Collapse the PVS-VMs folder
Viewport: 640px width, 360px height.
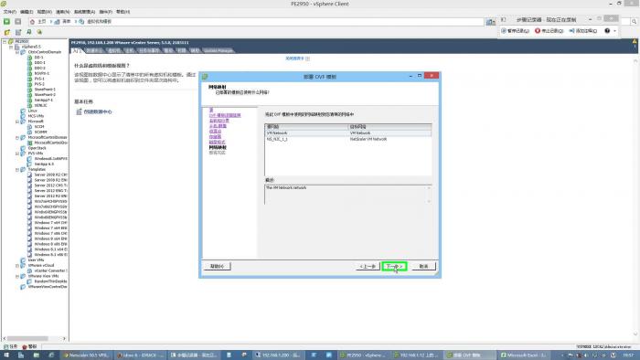(x=17, y=154)
